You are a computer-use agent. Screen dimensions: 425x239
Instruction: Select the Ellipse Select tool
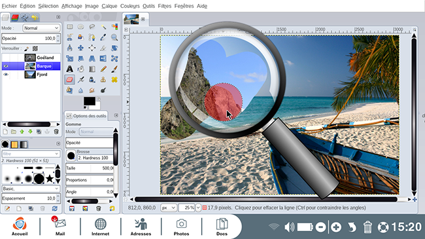pyautogui.click(x=81, y=27)
